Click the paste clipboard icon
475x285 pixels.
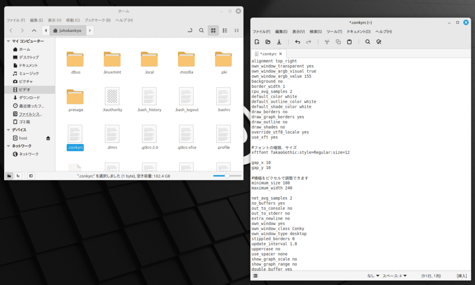click(349, 42)
